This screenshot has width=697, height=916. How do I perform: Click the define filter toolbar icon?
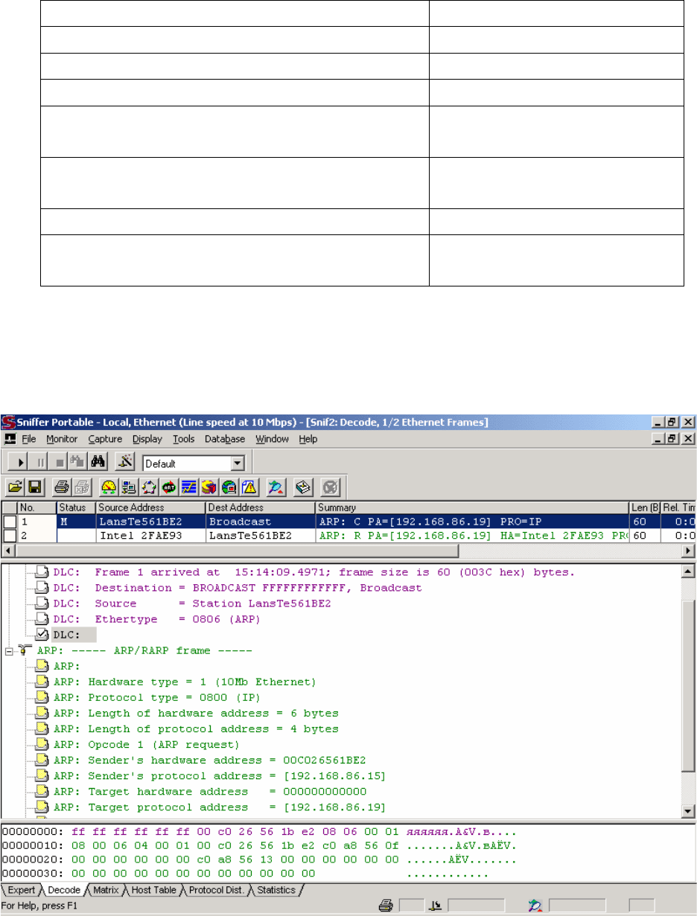click(x=124, y=463)
